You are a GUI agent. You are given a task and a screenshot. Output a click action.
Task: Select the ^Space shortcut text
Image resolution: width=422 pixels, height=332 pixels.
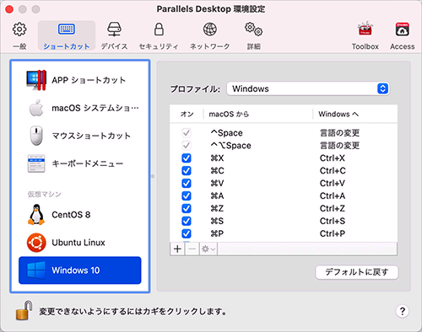227,133
